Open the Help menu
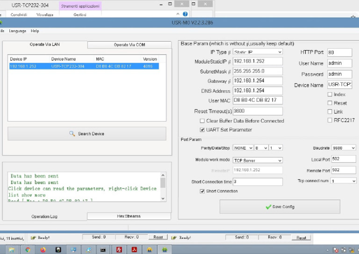The height and width of the screenshot is (254, 359). tap(35, 31)
